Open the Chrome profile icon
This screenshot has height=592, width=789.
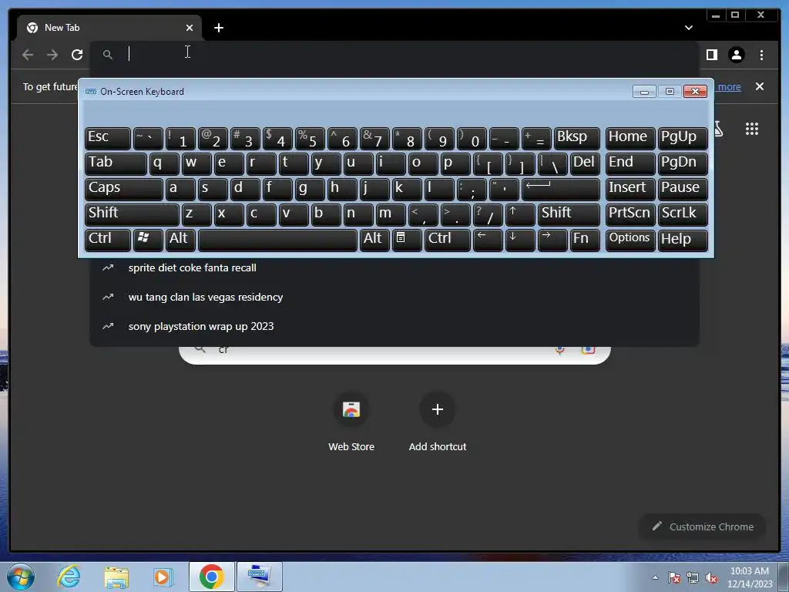(x=736, y=55)
